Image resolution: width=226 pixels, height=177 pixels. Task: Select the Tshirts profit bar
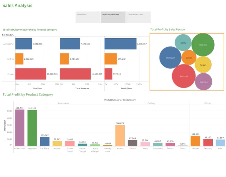pyautogui.click(x=170, y=144)
